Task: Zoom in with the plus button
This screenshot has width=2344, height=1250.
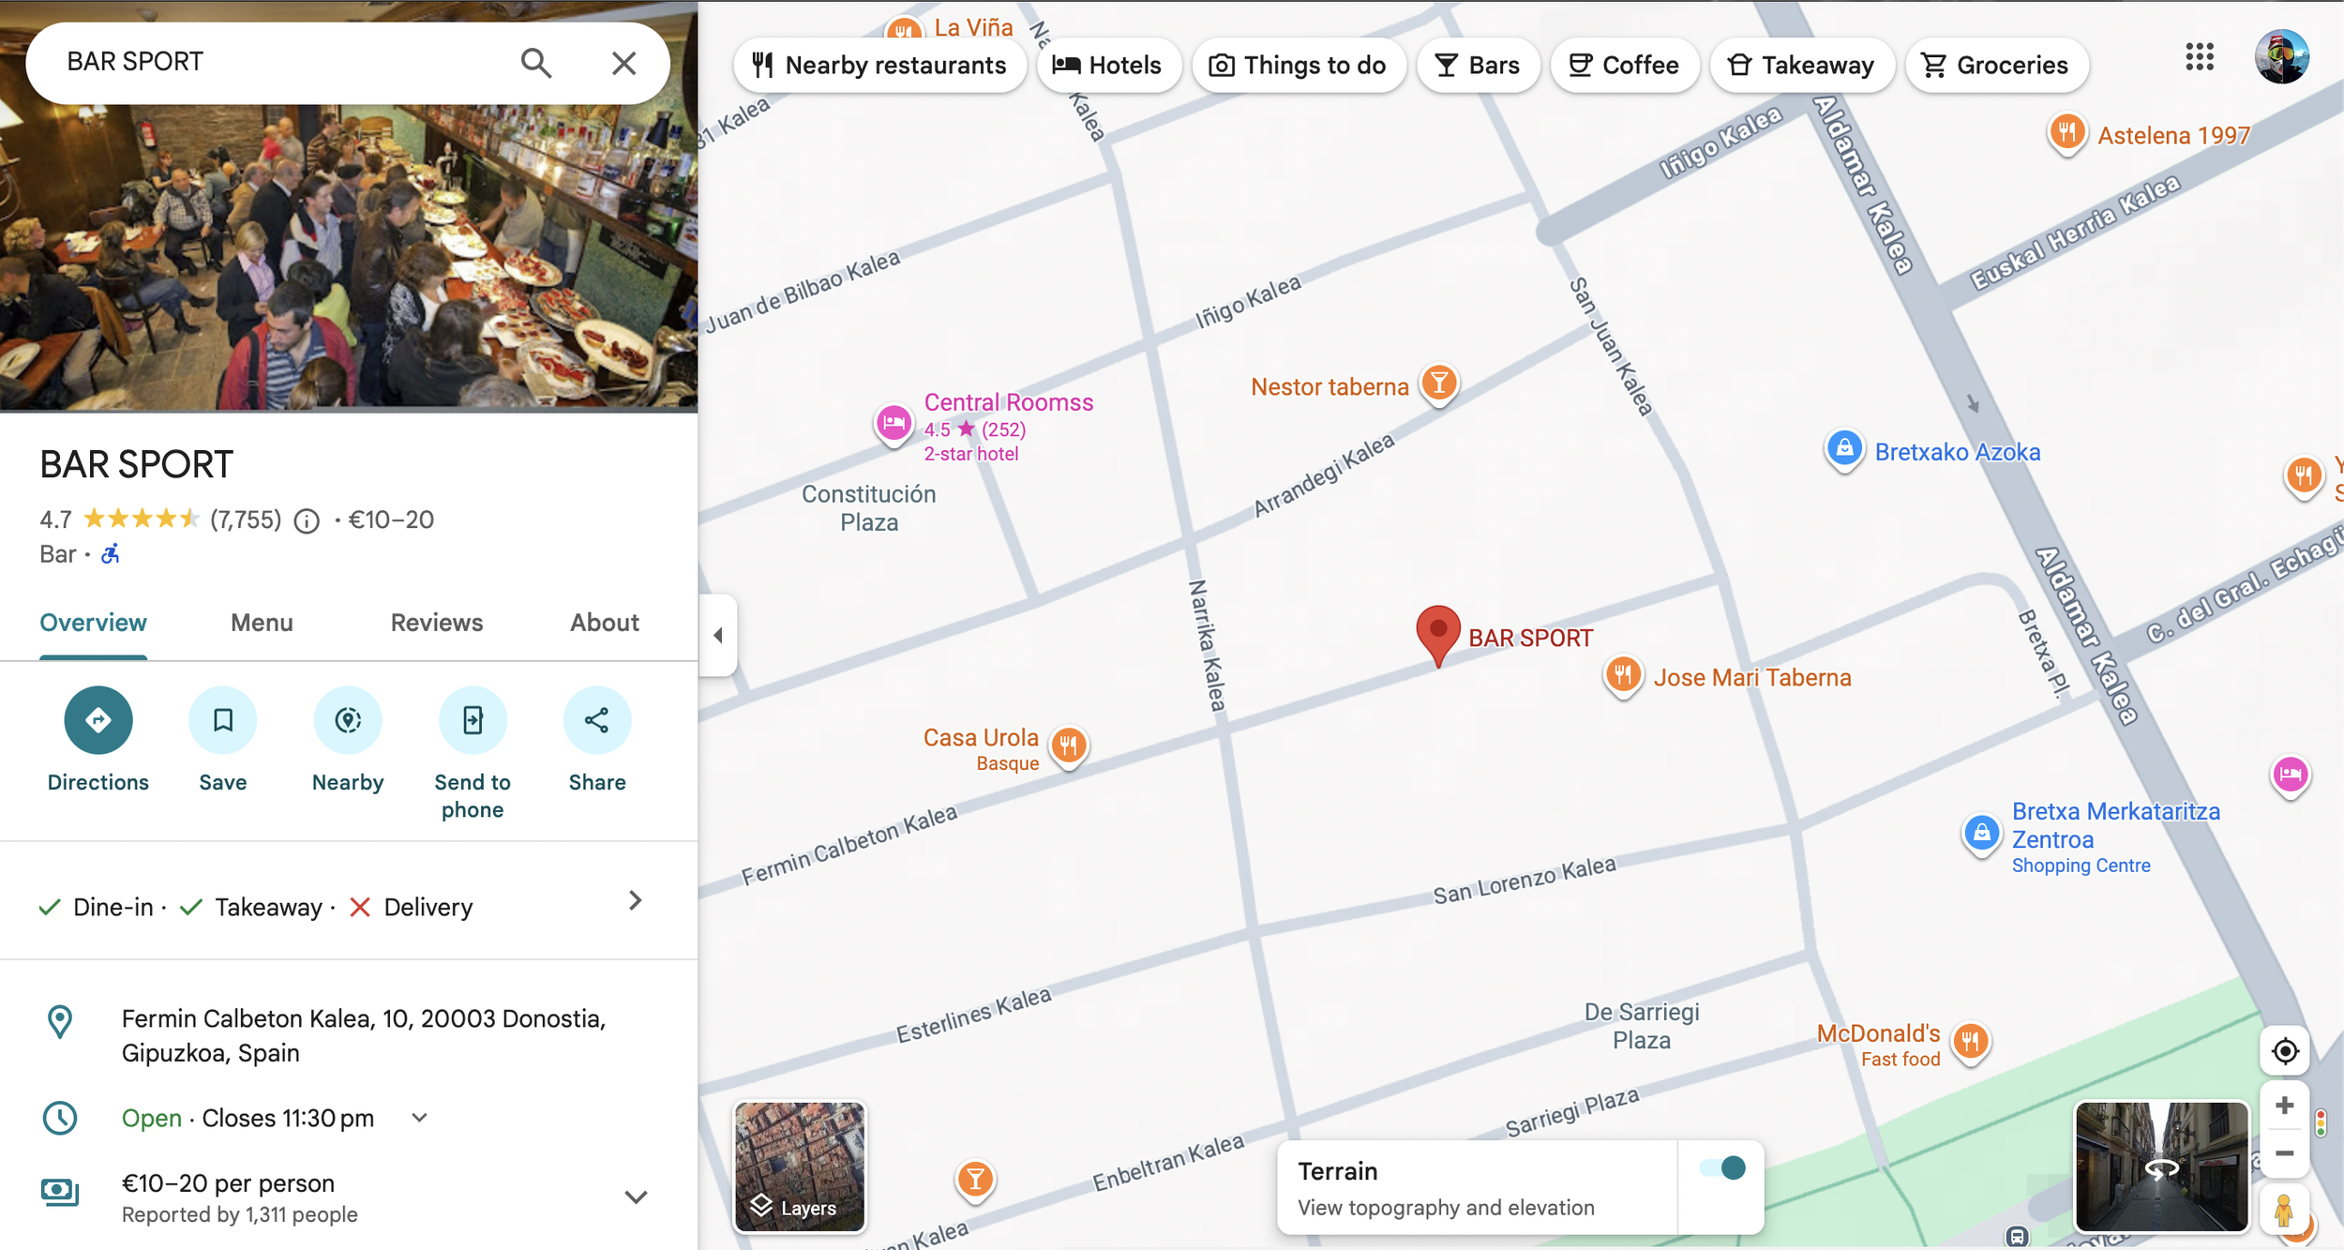Action: pos(2285,1106)
